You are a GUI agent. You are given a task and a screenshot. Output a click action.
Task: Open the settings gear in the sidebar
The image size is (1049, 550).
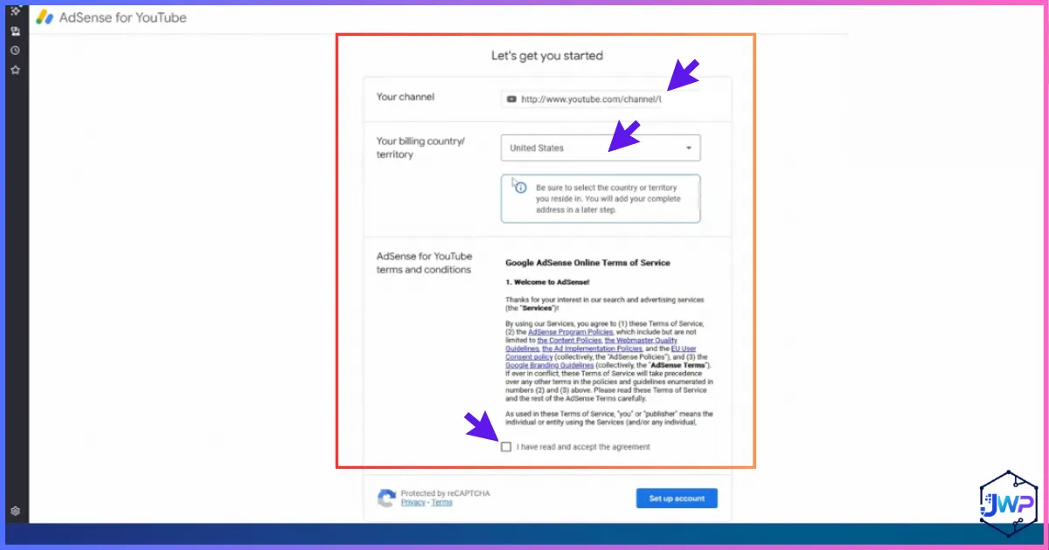[15, 511]
